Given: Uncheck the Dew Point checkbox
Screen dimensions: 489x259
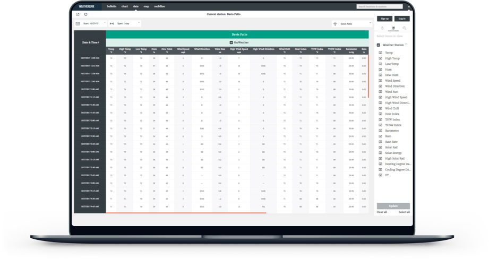Looking at the screenshot, I should coord(380,75).
